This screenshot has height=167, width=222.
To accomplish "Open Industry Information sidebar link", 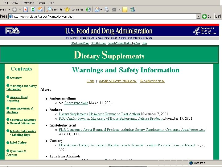I will (x=23, y=131).
